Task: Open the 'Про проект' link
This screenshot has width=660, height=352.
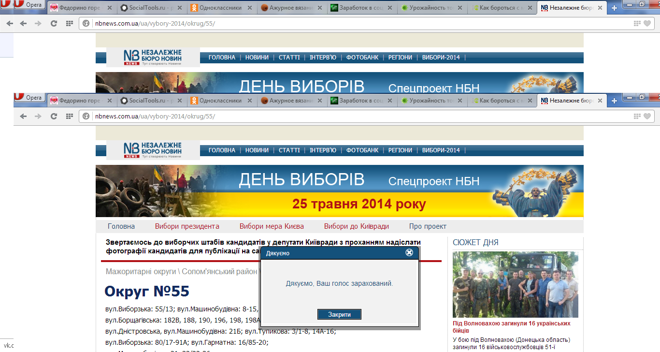Action: click(x=428, y=226)
